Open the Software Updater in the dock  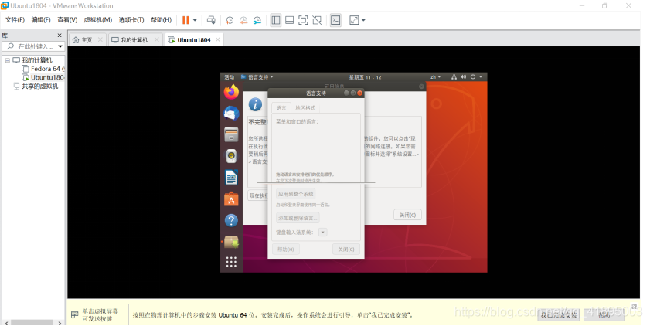point(231,242)
